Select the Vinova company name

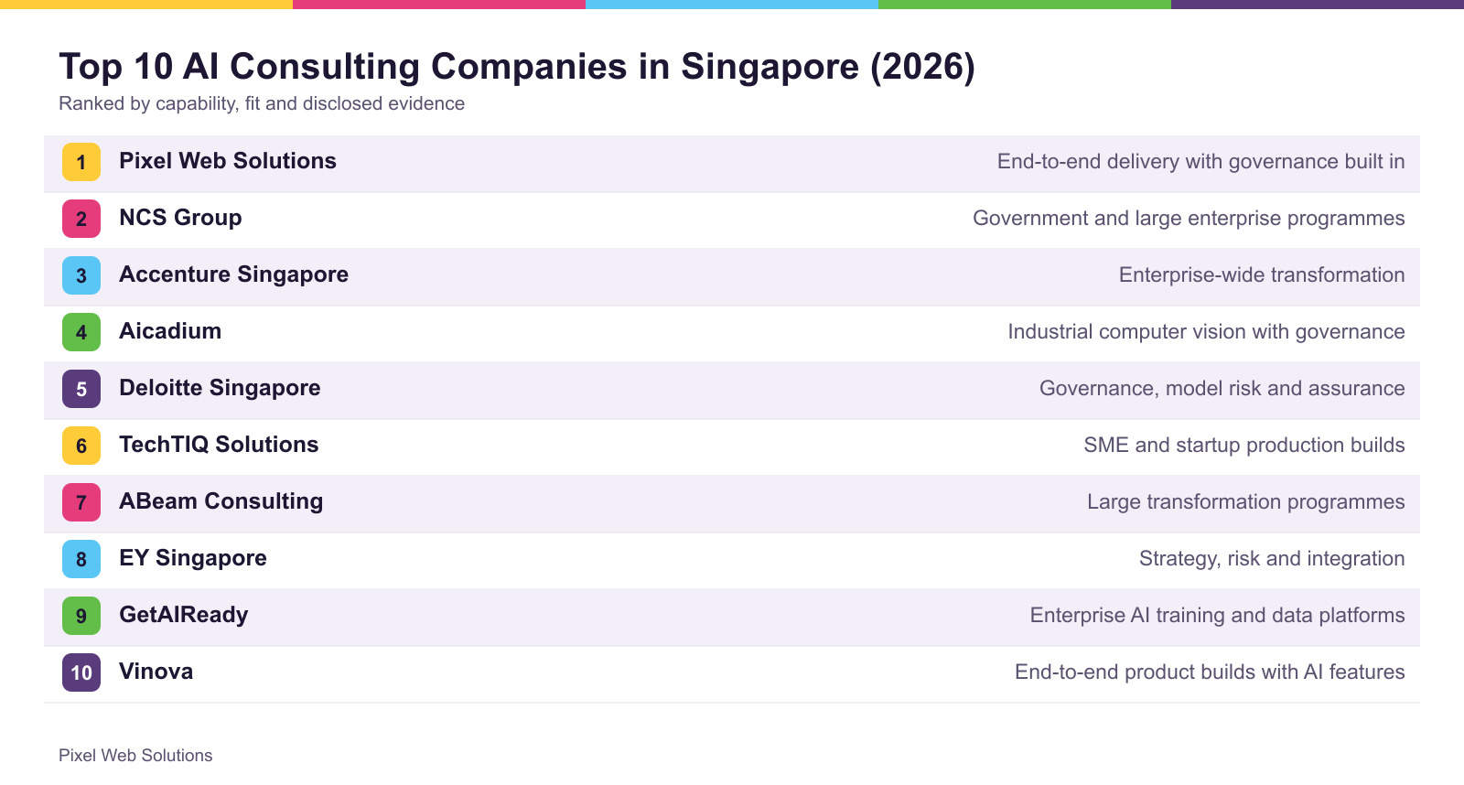click(156, 672)
